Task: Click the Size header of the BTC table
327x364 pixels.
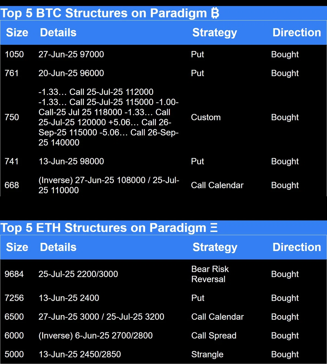Action: click(17, 32)
